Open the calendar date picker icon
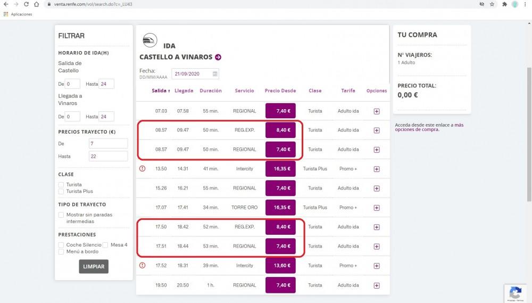The image size is (532, 303). coord(215,74)
